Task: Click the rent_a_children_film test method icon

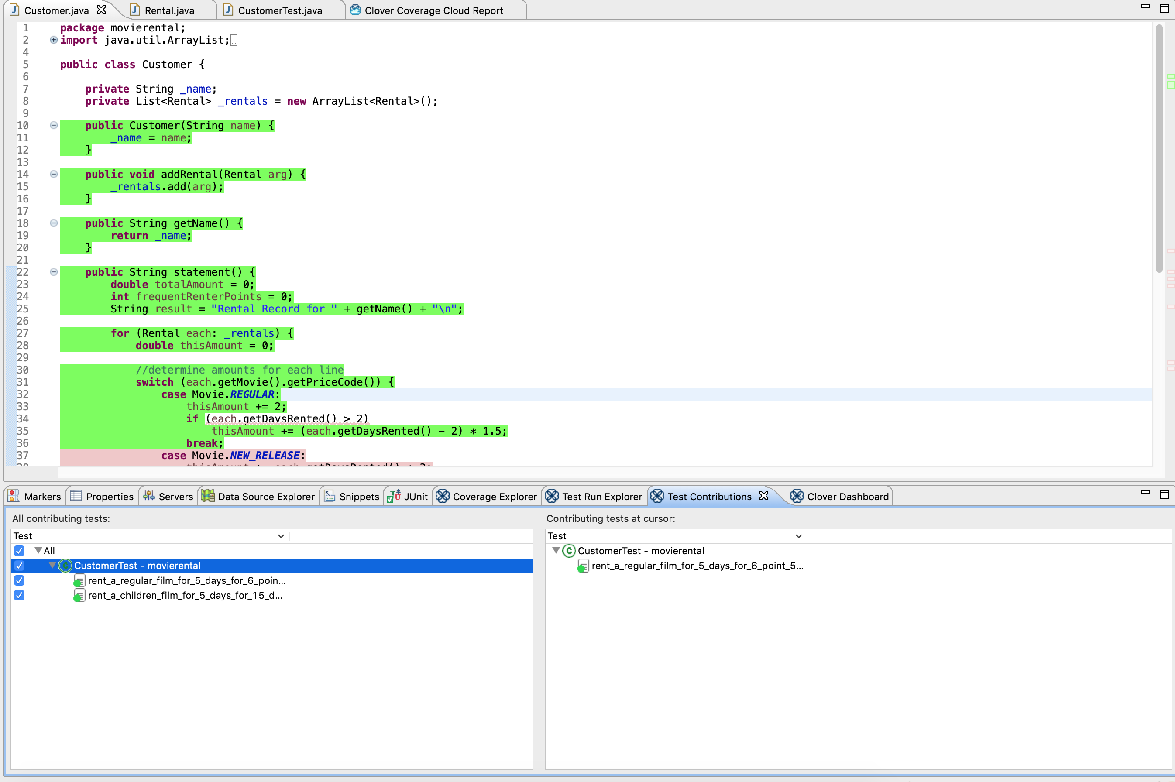Action: (x=79, y=596)
